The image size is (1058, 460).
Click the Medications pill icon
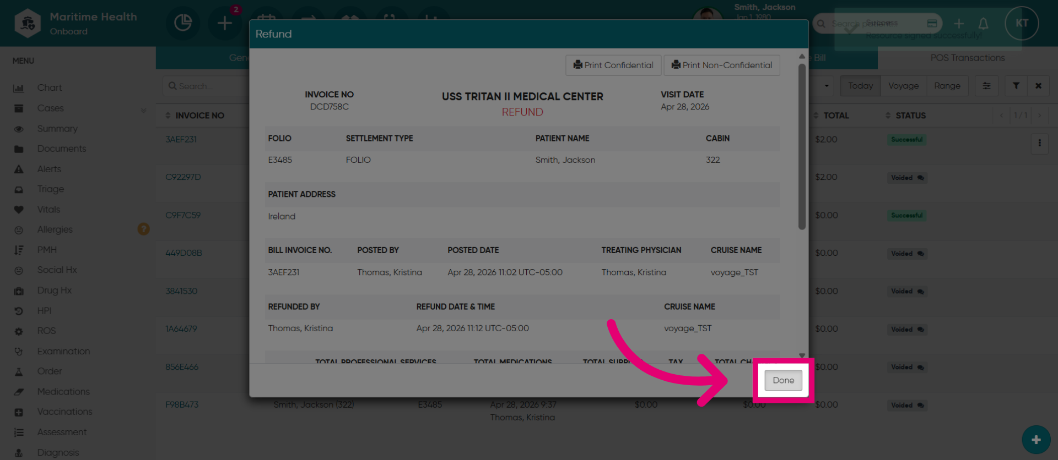(19, 392)
